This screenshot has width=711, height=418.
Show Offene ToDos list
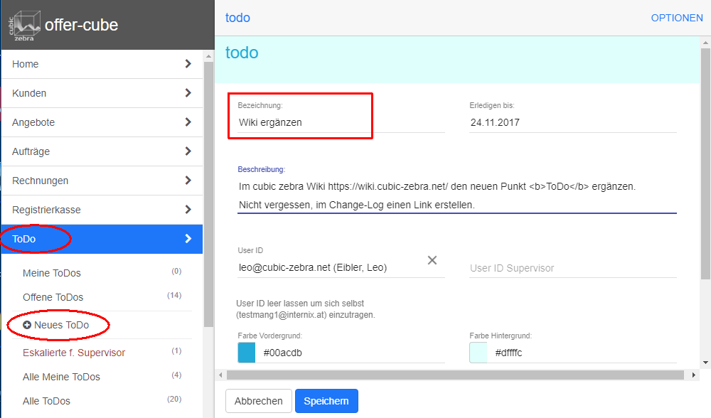(x=53, y=297)
